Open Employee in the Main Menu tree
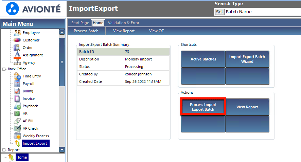Viewport: 301px width, 162px height. click(31, 33)
